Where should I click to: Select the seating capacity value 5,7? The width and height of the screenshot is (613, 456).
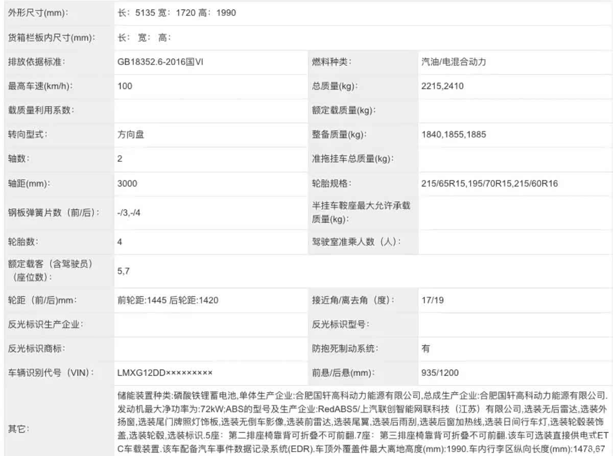(123, 271)
